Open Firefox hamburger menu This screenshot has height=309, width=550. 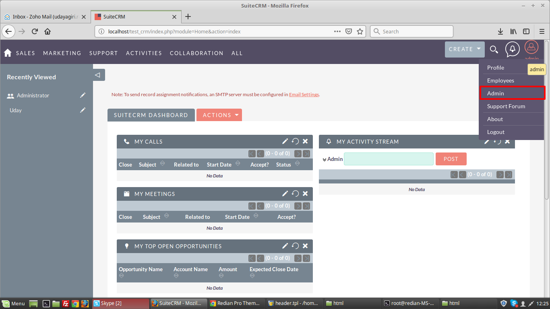click(x=542, y=31)
